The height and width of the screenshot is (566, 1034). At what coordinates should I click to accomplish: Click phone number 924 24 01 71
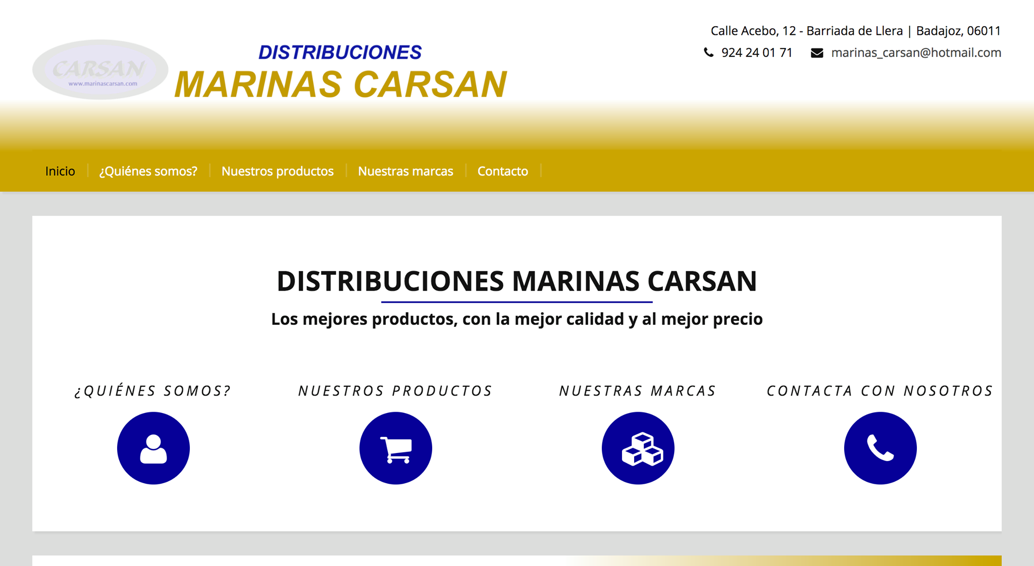[757, 52]
